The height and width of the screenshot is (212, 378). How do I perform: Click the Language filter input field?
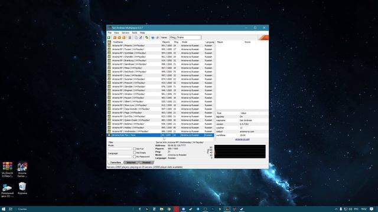120,157
